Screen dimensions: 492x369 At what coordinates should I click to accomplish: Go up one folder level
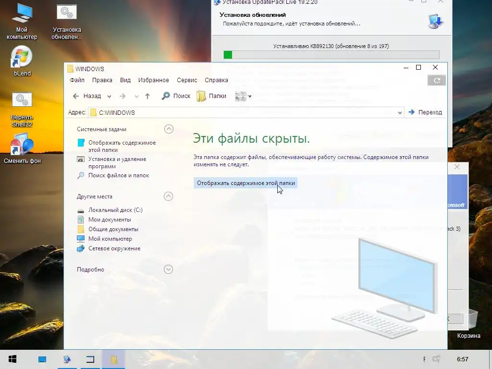tap(148, 96)
